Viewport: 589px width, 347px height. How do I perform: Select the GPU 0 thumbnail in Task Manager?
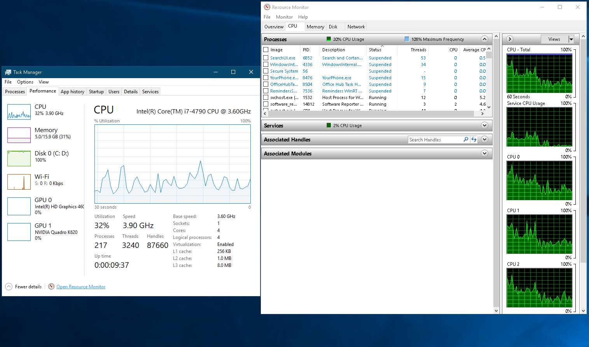pos(19,206)
